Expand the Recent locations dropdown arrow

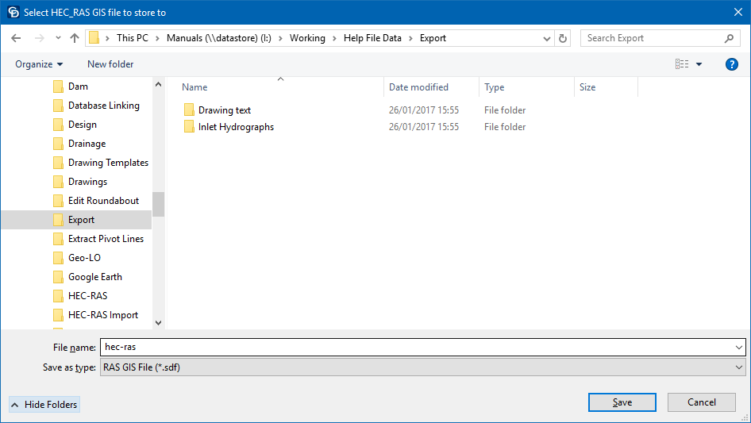[x=58, y=38]
